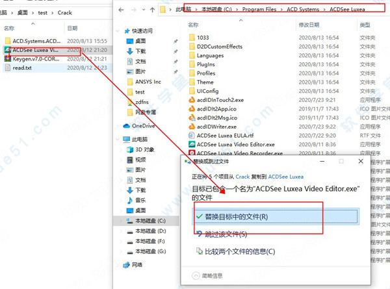Open 图片 under Quick Access
Screen dimensions: 390x289
140,71
